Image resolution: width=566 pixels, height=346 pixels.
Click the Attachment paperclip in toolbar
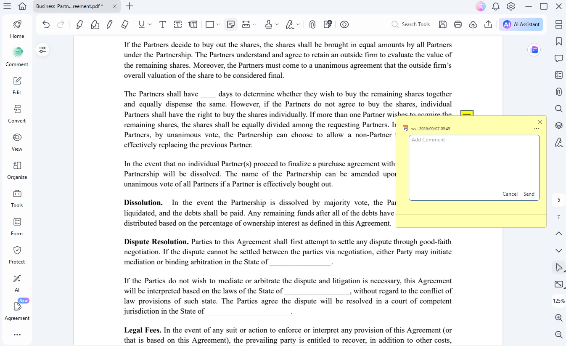[x=312, y=24]
